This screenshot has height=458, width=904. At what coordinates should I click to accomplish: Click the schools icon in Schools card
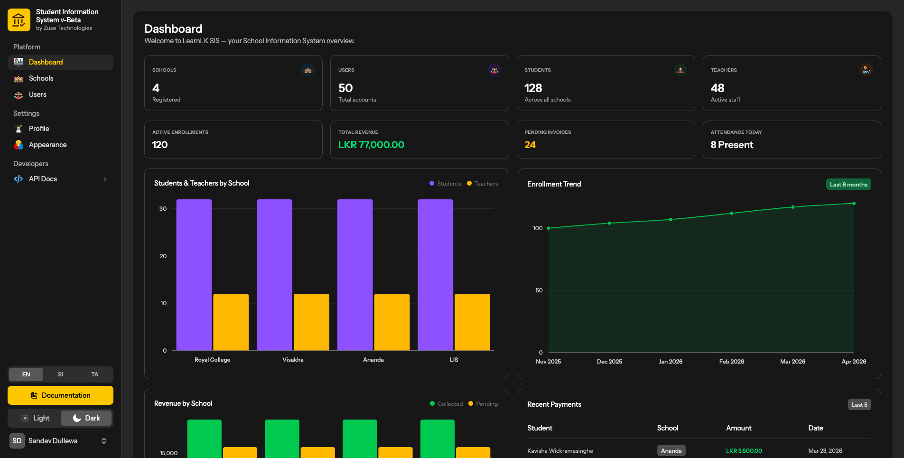tap(308, 70)
